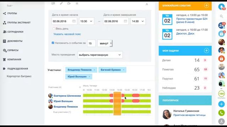
Task: Add event with plus in Ближайшие события
Action: point(206,6)
